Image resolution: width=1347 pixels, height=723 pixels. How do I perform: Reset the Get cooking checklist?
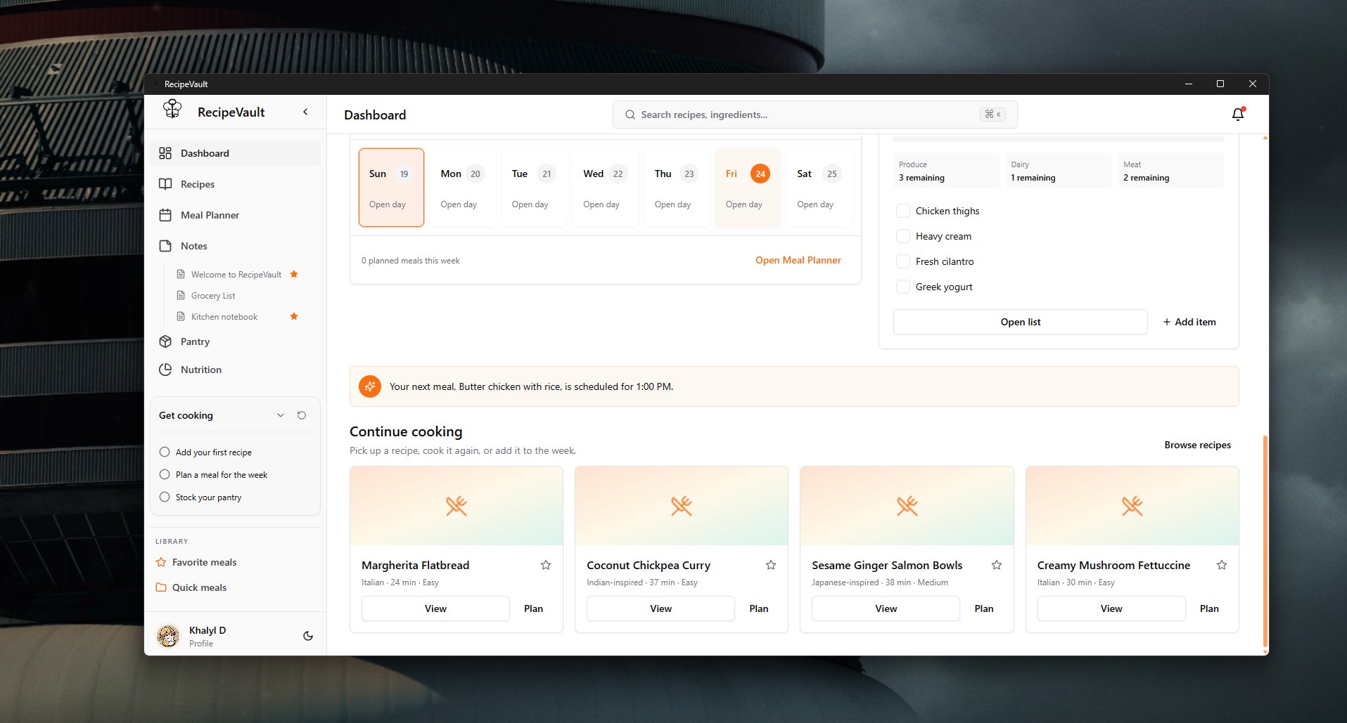point(302,415)
